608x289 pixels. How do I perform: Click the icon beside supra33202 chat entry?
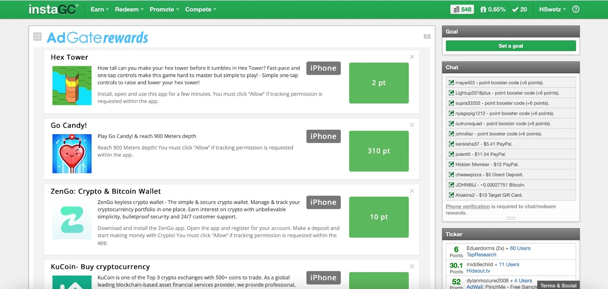pyautogui.click(x=451, y=103)
